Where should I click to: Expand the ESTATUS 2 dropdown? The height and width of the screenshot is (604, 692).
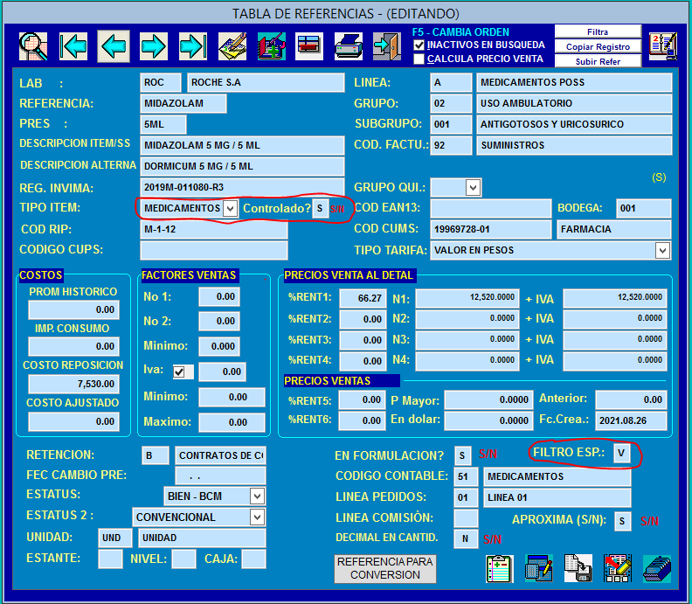pos(257,517)
